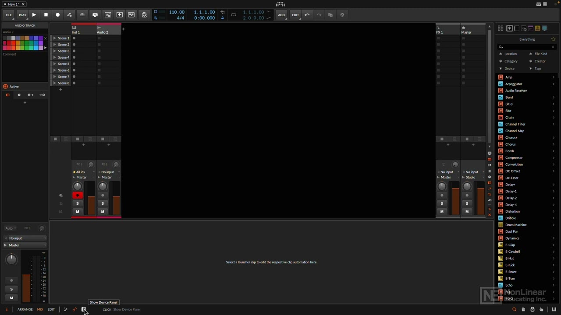
Task: Stop the transport
Action: point(46,15)
